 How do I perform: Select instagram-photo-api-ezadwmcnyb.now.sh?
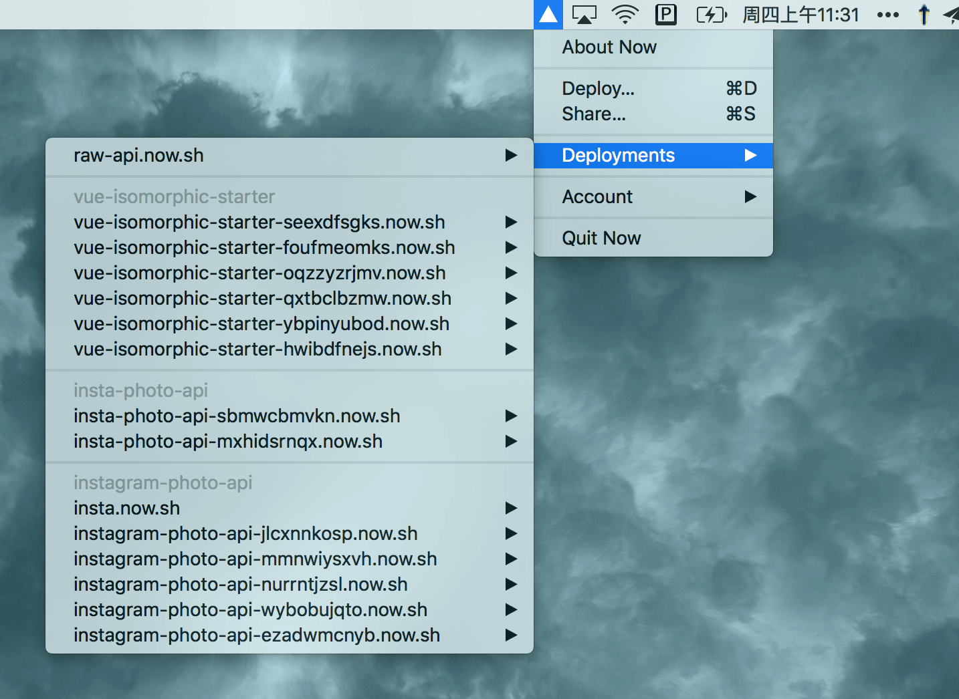pos(290,636)
